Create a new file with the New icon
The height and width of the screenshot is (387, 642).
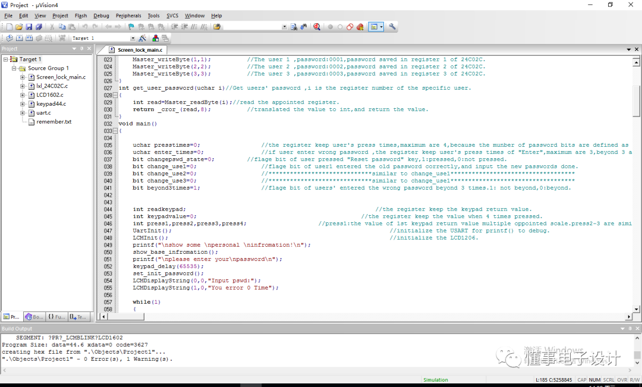9,27
